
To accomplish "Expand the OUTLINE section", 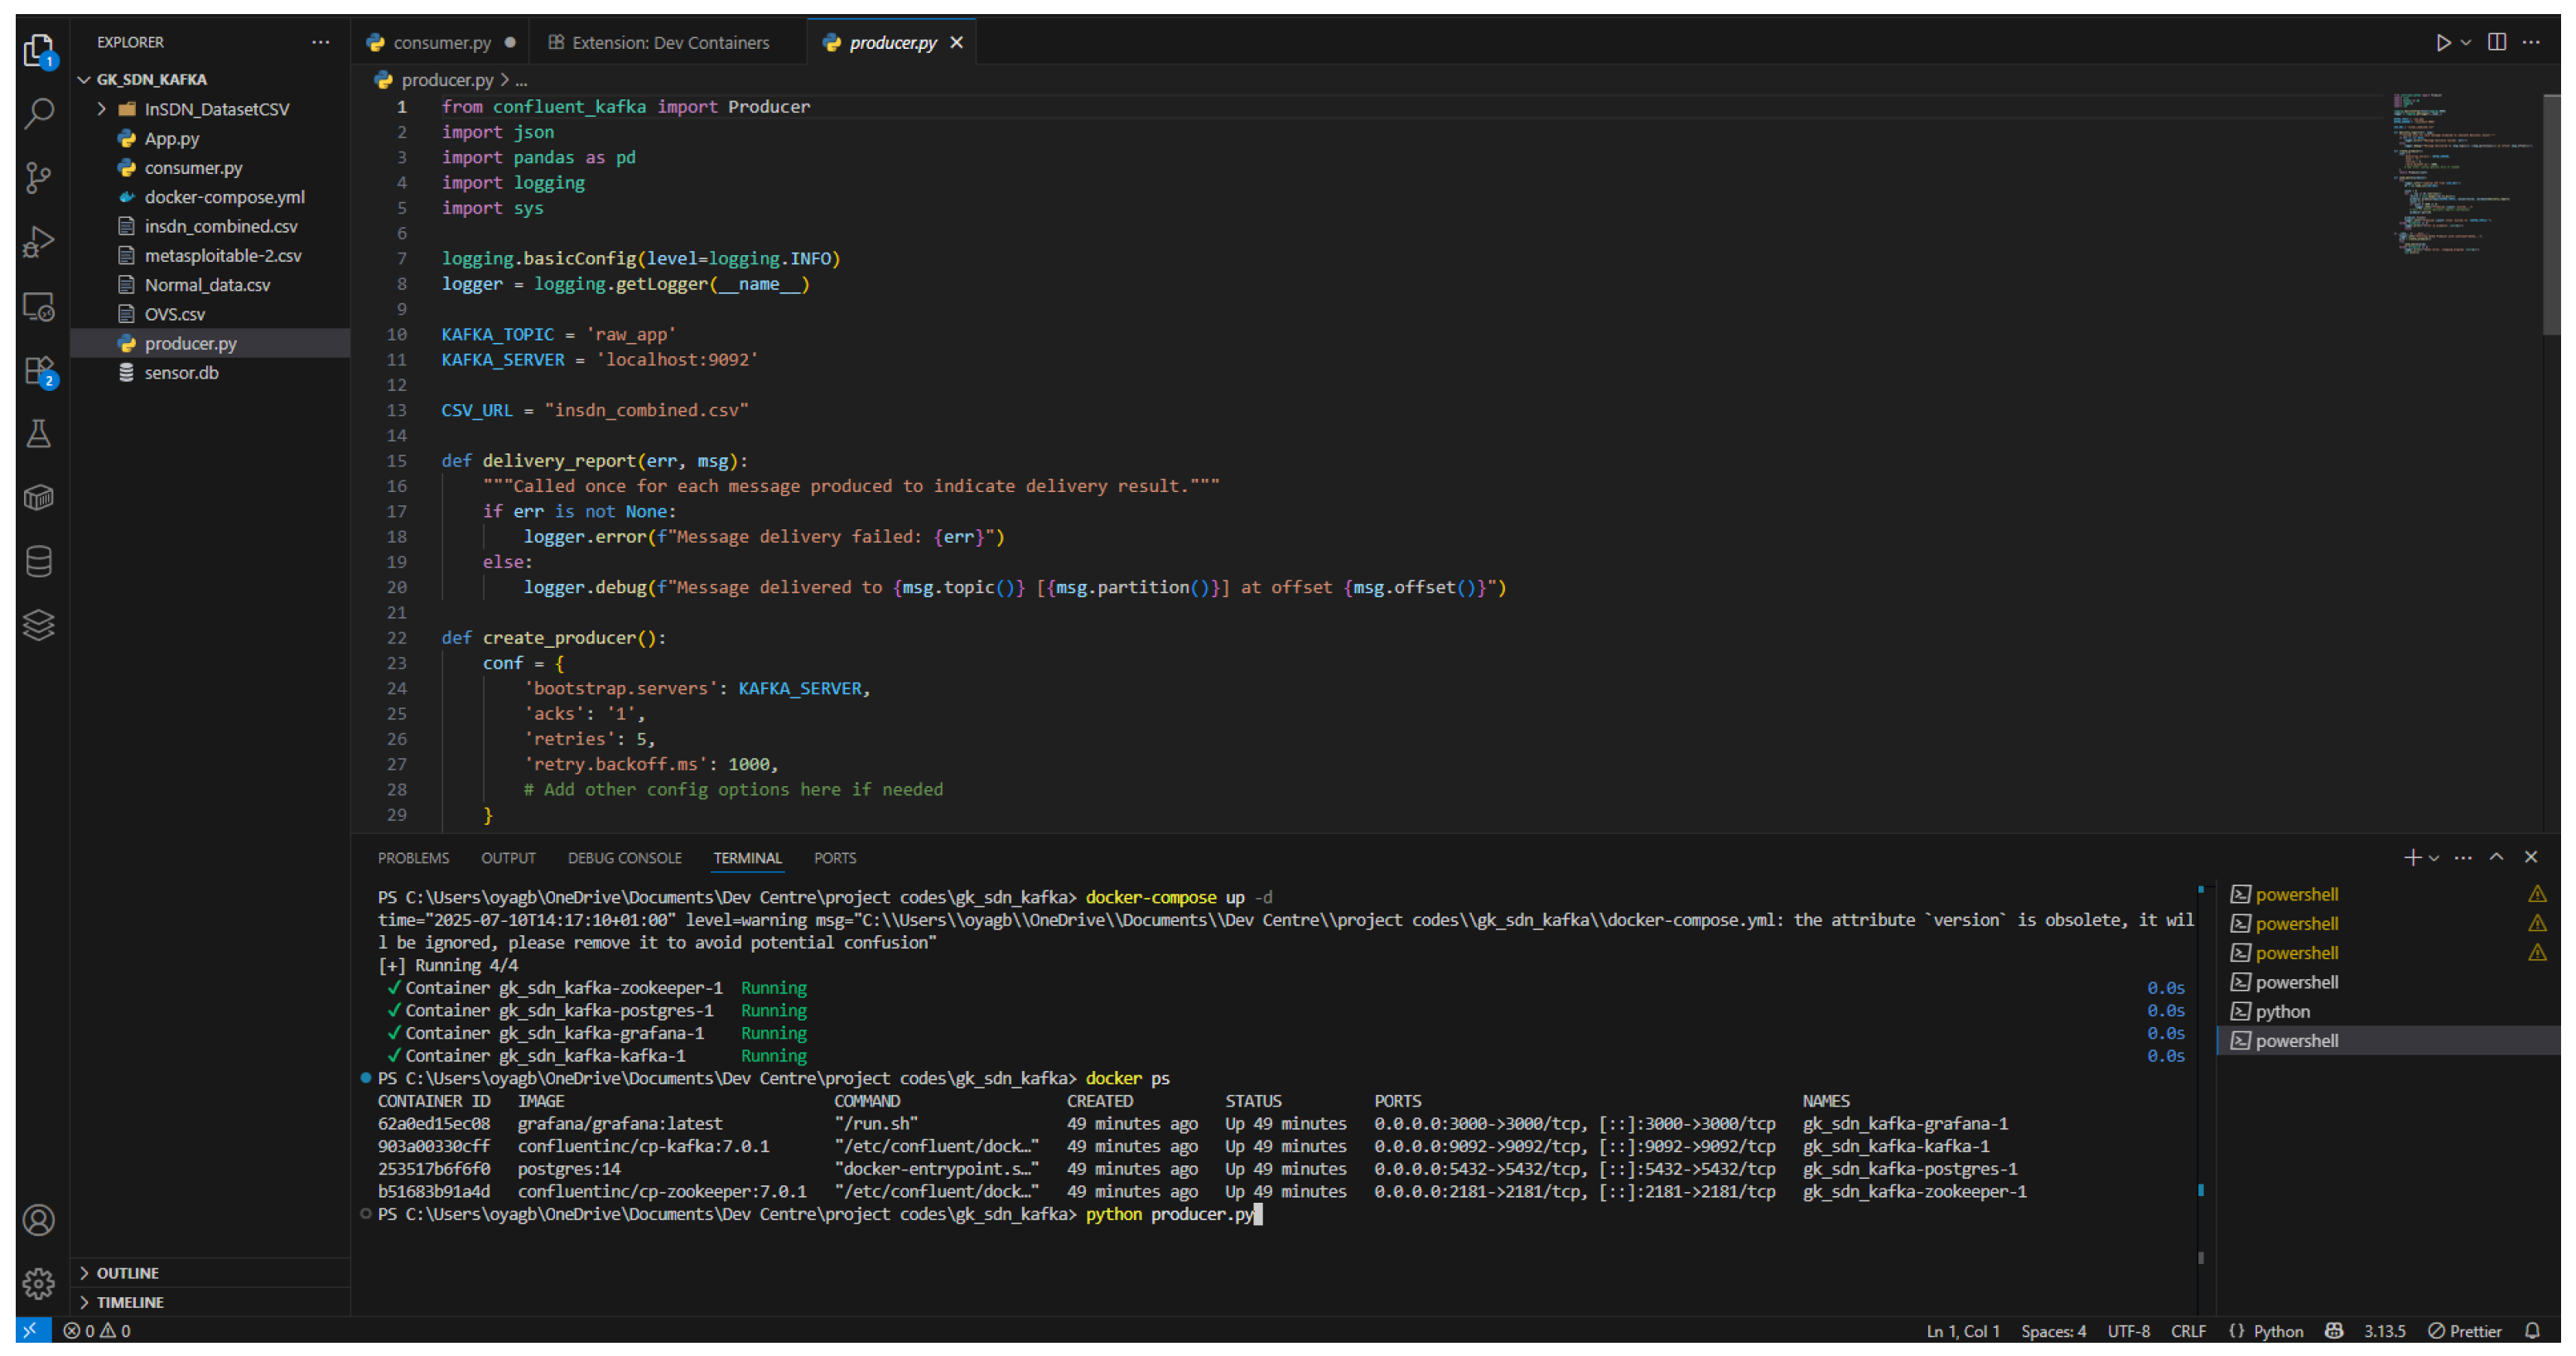I will 127,1273.
